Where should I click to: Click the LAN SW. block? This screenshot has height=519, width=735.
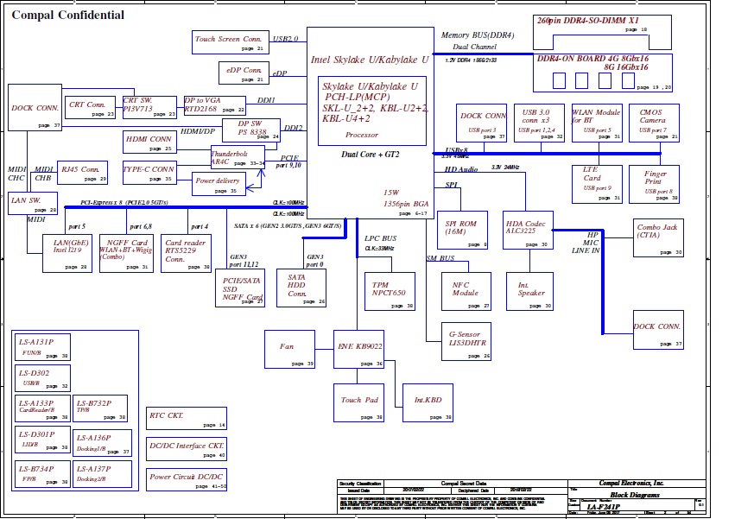coord(33,203)
